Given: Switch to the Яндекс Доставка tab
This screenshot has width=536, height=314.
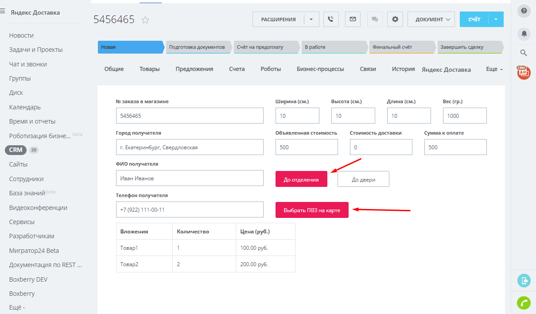Looking at the screenshot, I should coord(446,70).
